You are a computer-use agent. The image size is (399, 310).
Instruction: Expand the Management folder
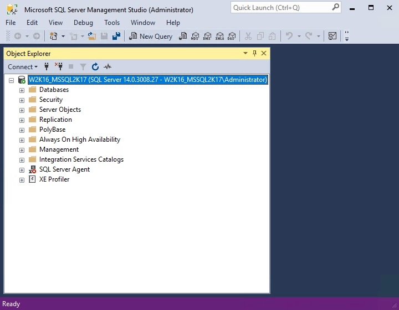click(22, 150)
